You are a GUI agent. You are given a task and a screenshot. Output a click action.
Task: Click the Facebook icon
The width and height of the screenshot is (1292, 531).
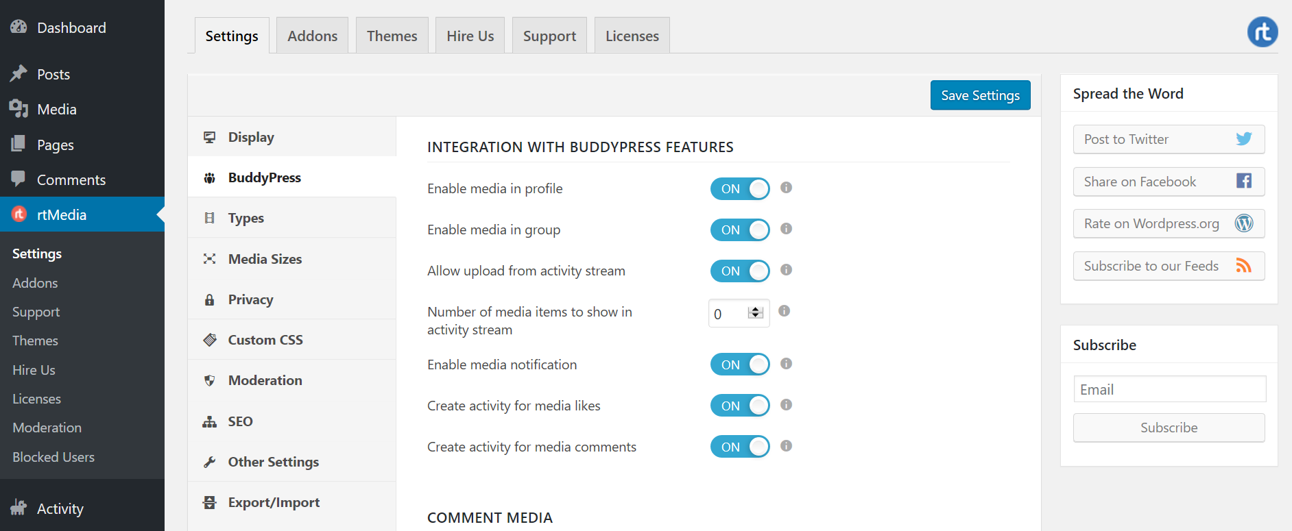tap(1244, 181)
